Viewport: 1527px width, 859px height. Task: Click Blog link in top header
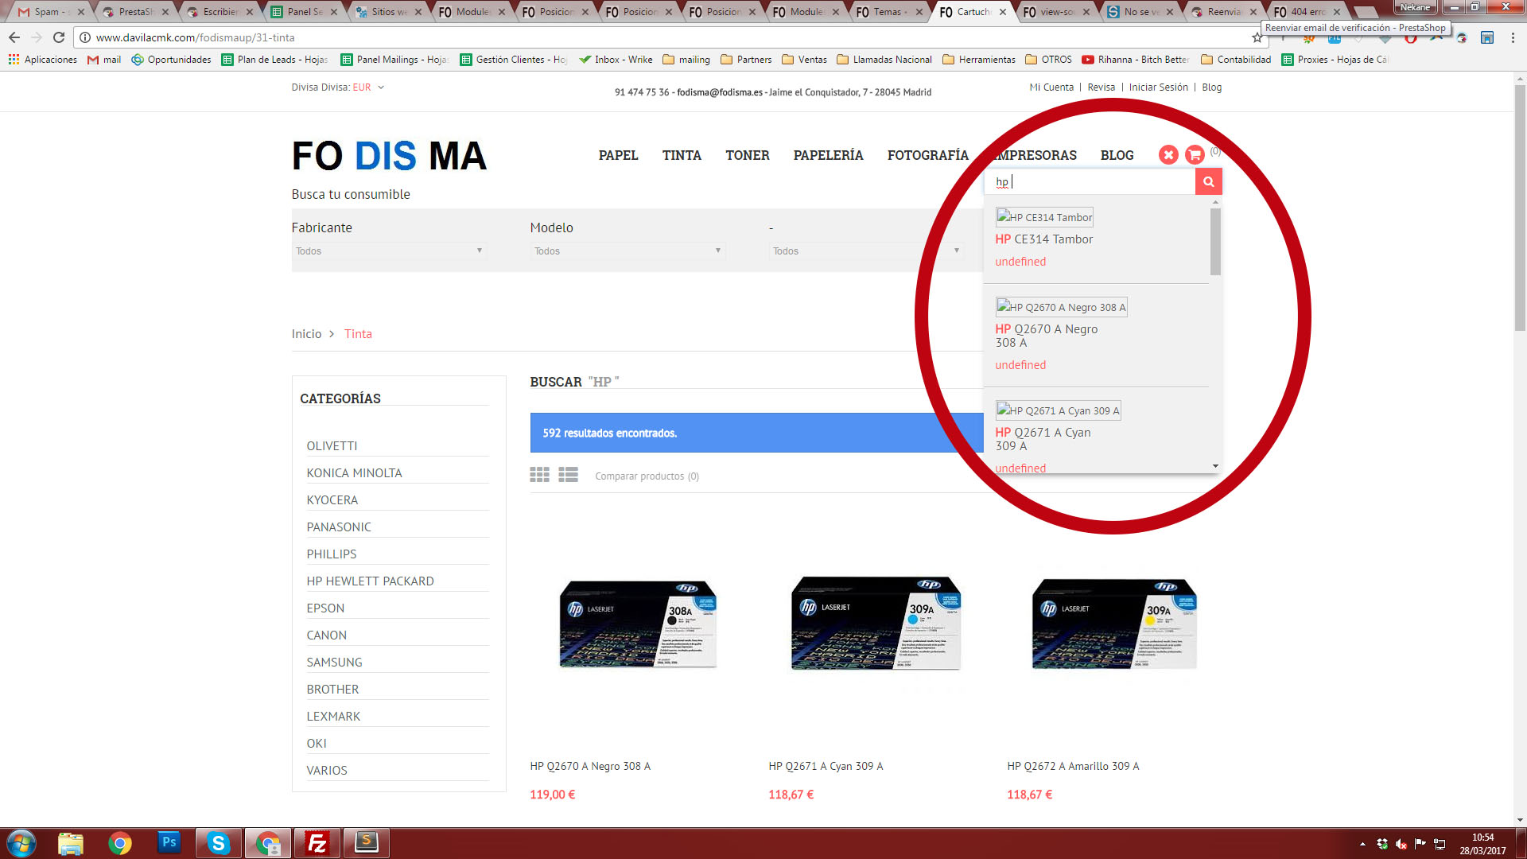1211,87
